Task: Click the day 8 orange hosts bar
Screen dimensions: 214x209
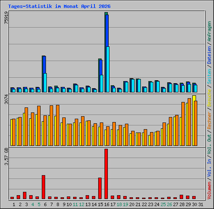Action: [x=58, y=125]
